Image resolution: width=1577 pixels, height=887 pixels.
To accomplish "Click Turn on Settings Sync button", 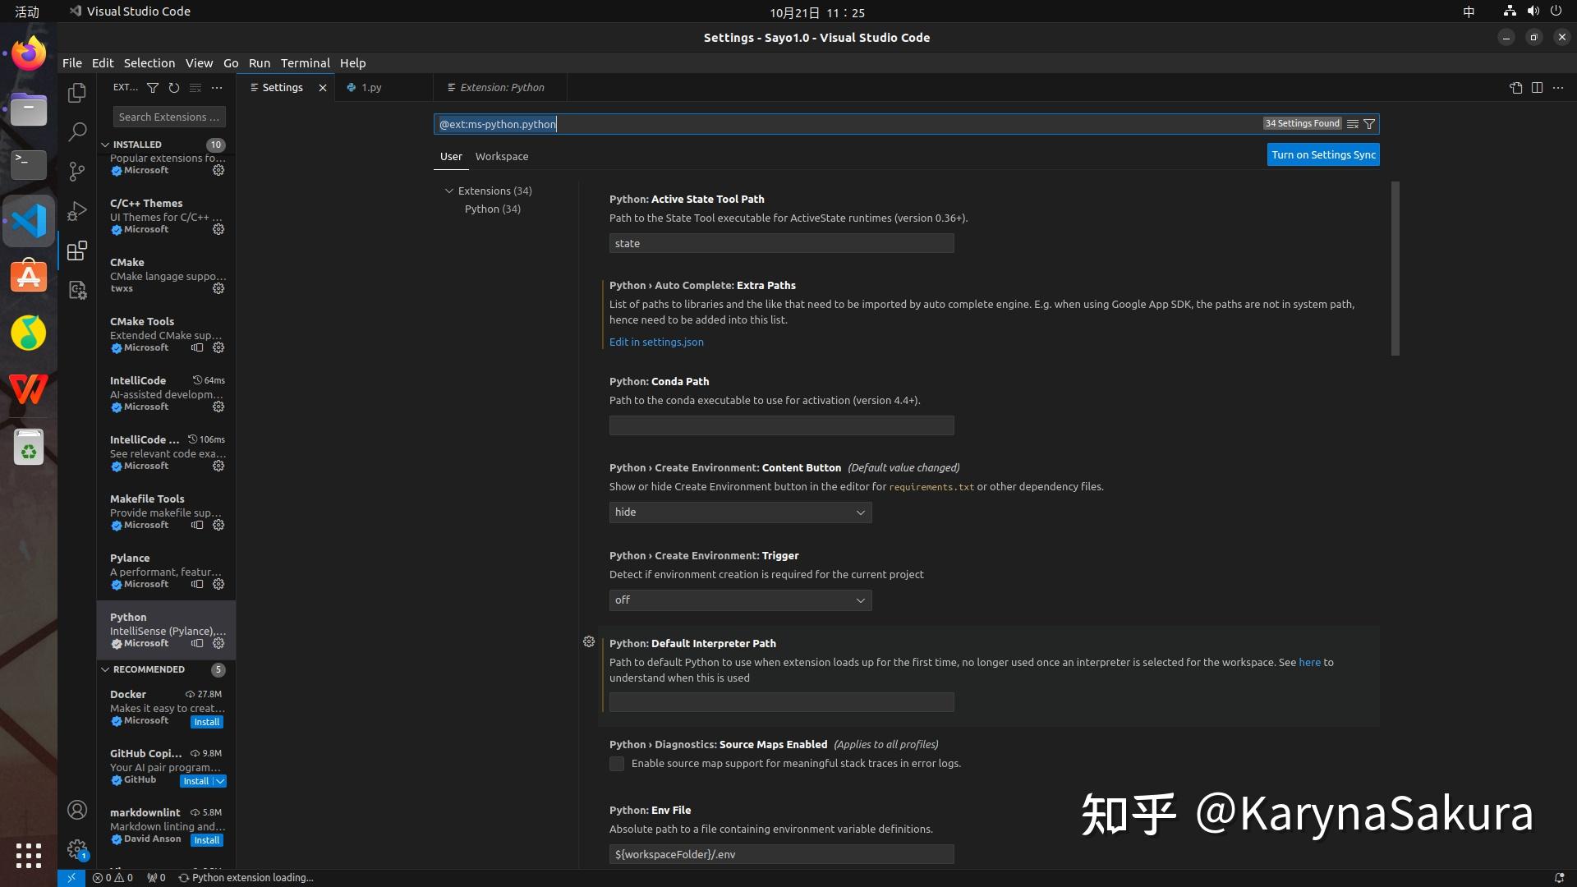I will tap(1322, 154).
